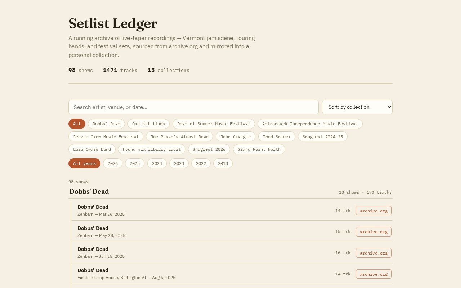
Task: Filter shows by year 2024
Action: 157,163
